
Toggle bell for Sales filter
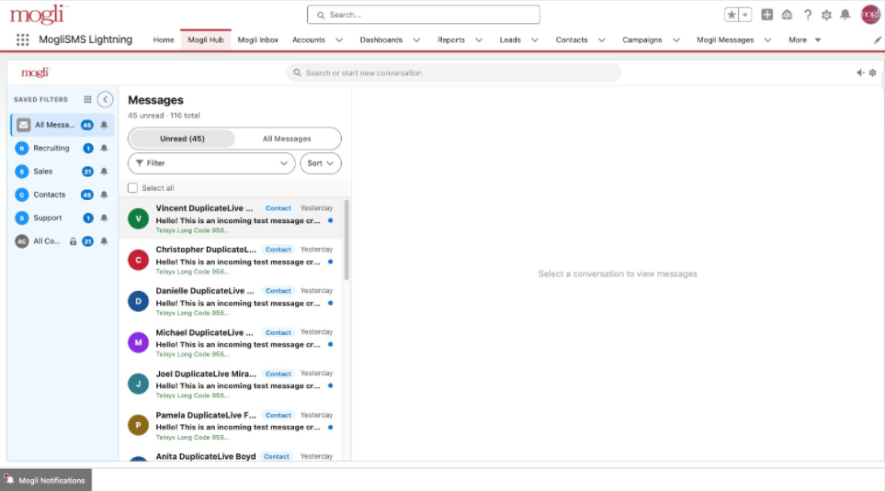click(x=104, y=172)
